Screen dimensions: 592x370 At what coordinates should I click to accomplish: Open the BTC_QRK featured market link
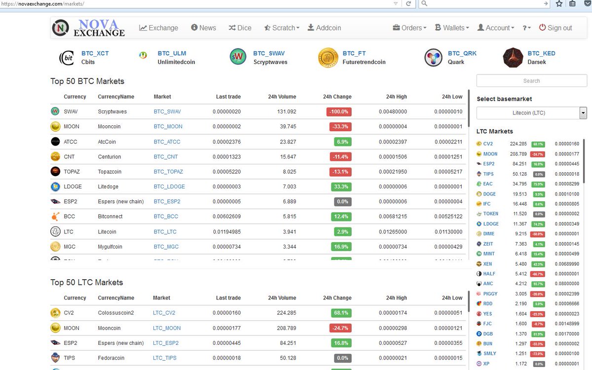(x=462, y=53)
